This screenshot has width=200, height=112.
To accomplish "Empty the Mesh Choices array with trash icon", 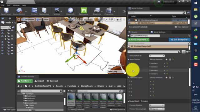I will [170, 59].
